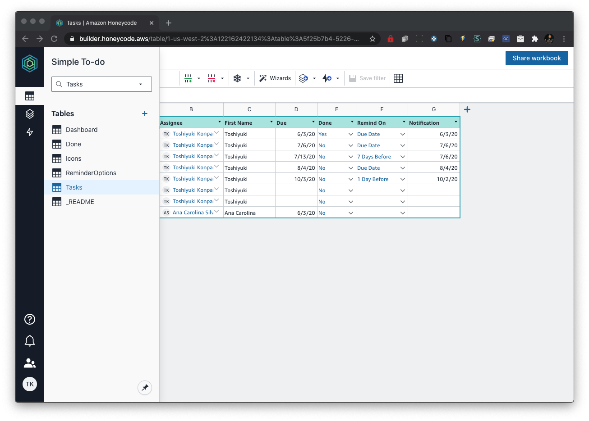
Task: Open the Due column filter arrow
Action: [x=313, y=122]
